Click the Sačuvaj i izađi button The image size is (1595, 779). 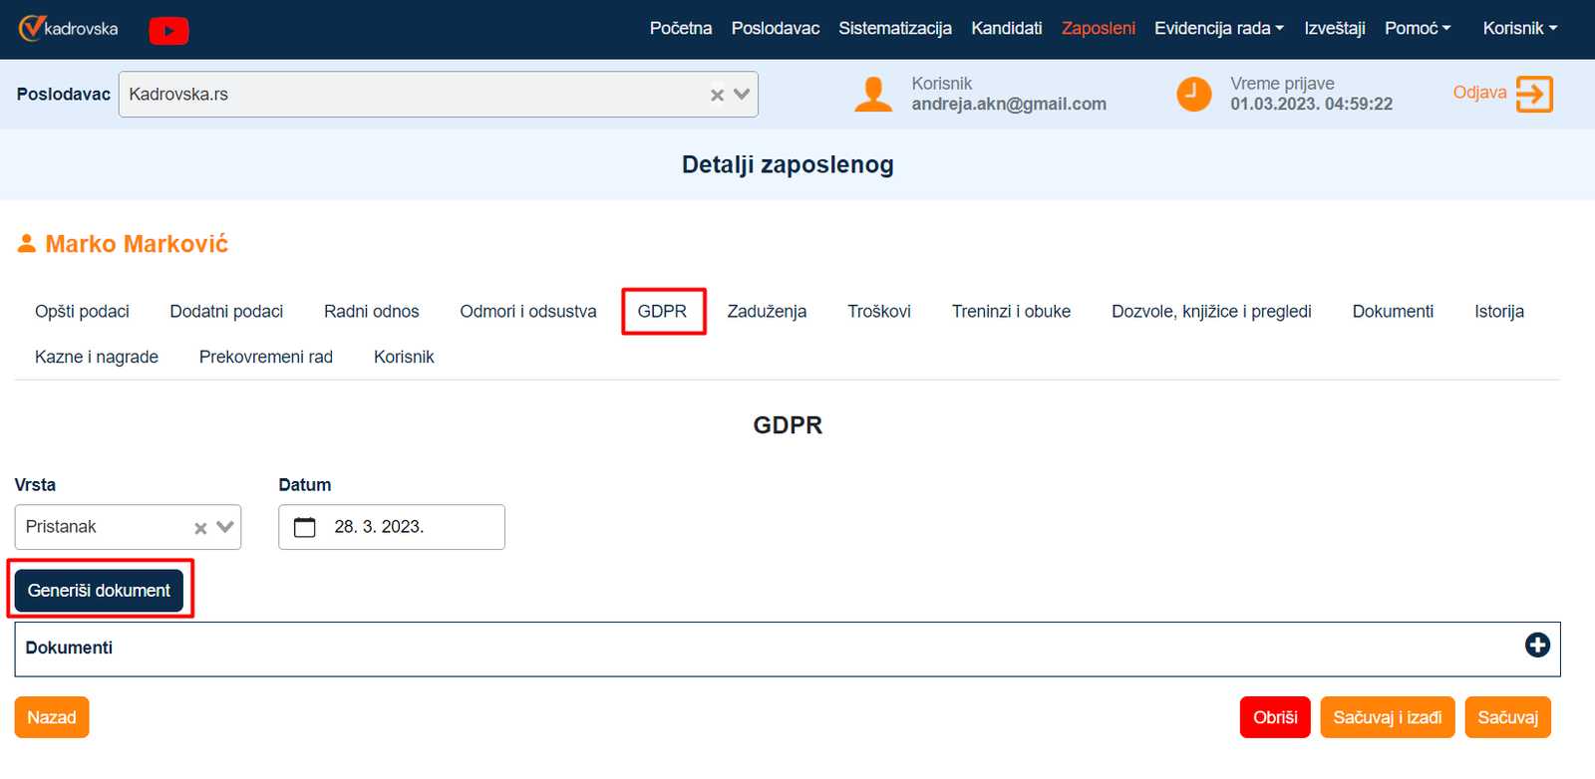tap(1387, 717)
